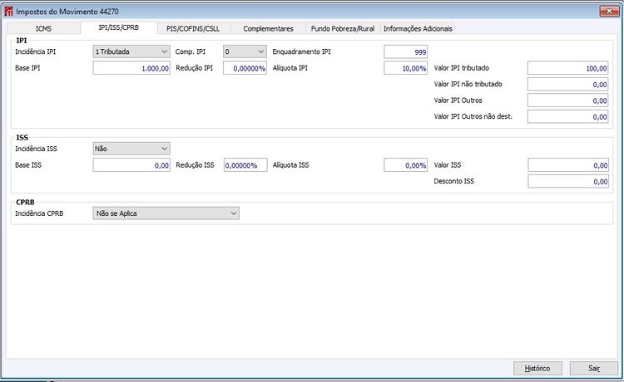
Task: Click the Valor IPI não tributado field
Action: (568, 85)
